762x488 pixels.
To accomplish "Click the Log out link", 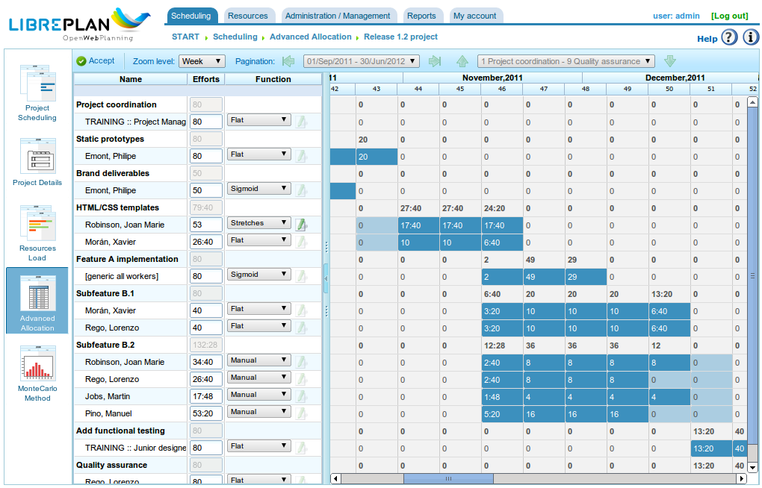I will click(x=729, y=16).
